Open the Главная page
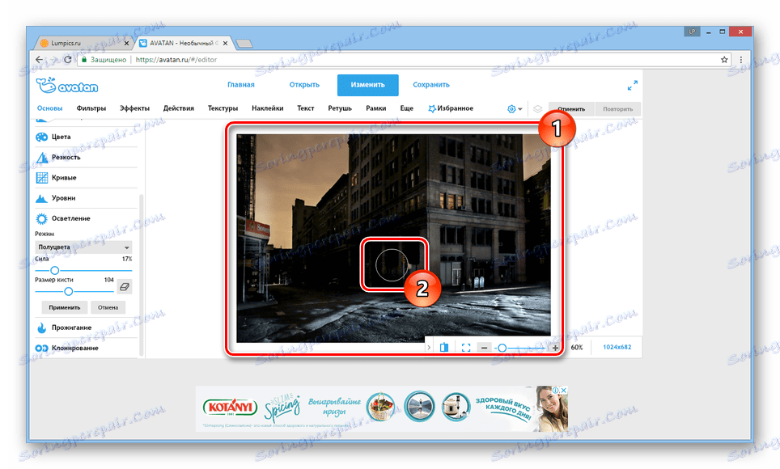The height and width of the screenshot is (469, 780). (x=241, y=85)
